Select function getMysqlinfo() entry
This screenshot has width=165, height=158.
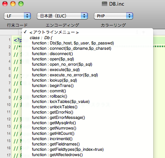point(87,123)
